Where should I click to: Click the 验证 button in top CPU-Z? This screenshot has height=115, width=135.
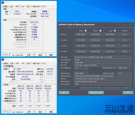click(40, 55)
